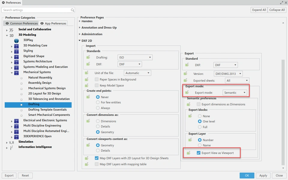Image resolution: width=288 pixels, height=180 pixels.
Task: Click the Social and Collaborative category icon
Action: [x=11, y=30]
